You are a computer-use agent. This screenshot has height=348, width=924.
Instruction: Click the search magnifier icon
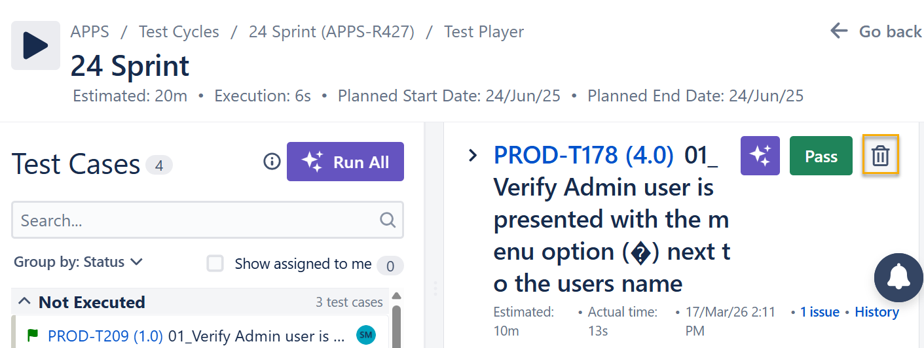click(x=388, y=220)
